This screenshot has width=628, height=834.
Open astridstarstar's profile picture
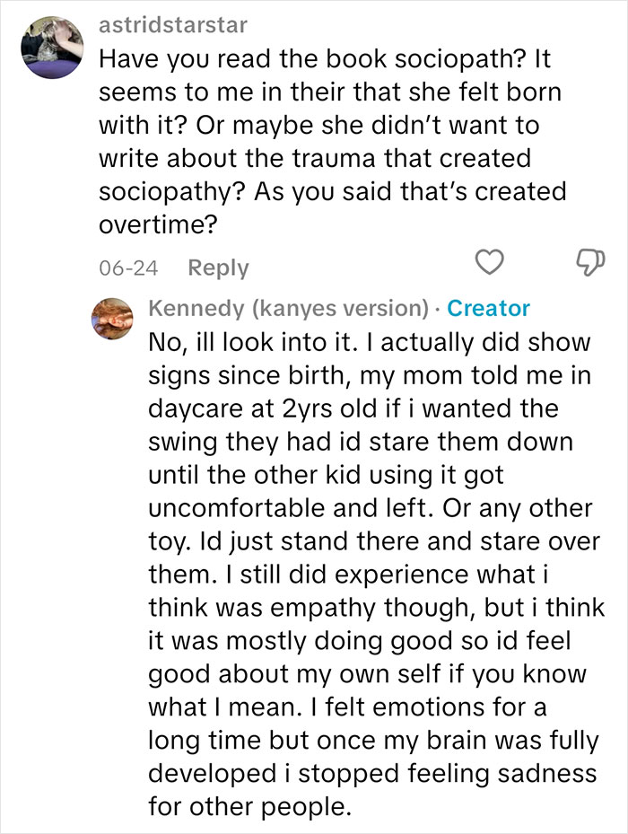tap(52, 48)
